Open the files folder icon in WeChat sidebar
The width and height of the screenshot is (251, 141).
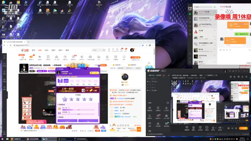pyautogui.click(x=190, y=26)
